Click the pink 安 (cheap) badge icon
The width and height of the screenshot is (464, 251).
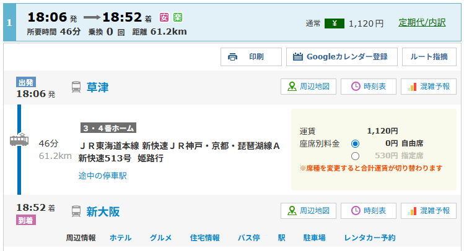tap(164, 17)
